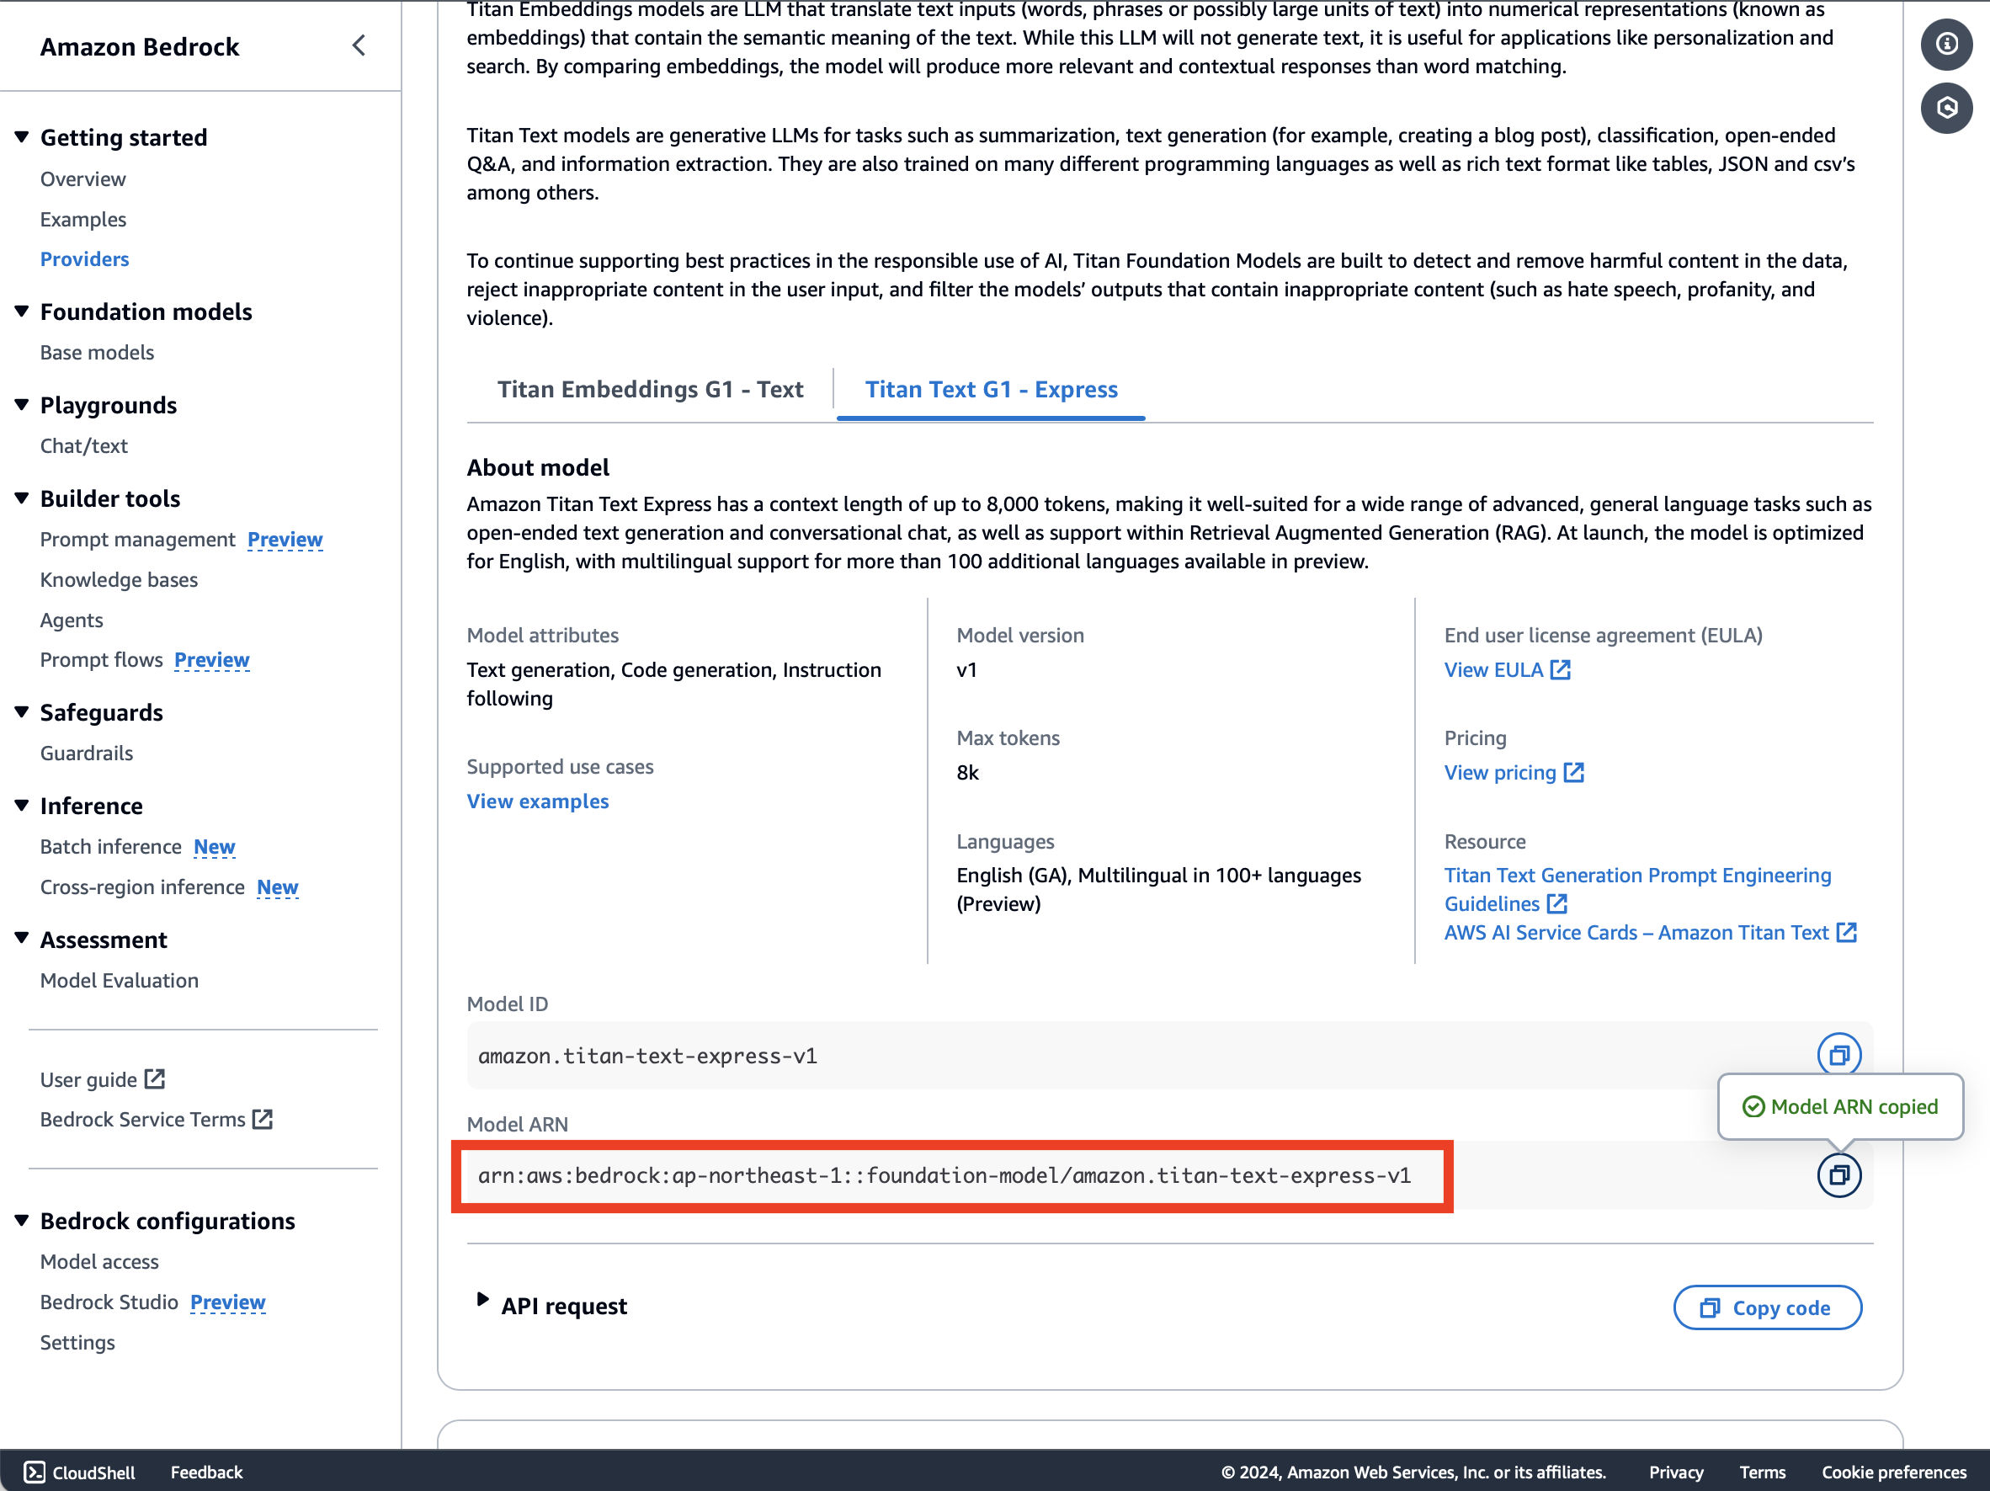1990x1491 pixels.
Task: Click the About model heading
Action: click(x=538, y=468)
